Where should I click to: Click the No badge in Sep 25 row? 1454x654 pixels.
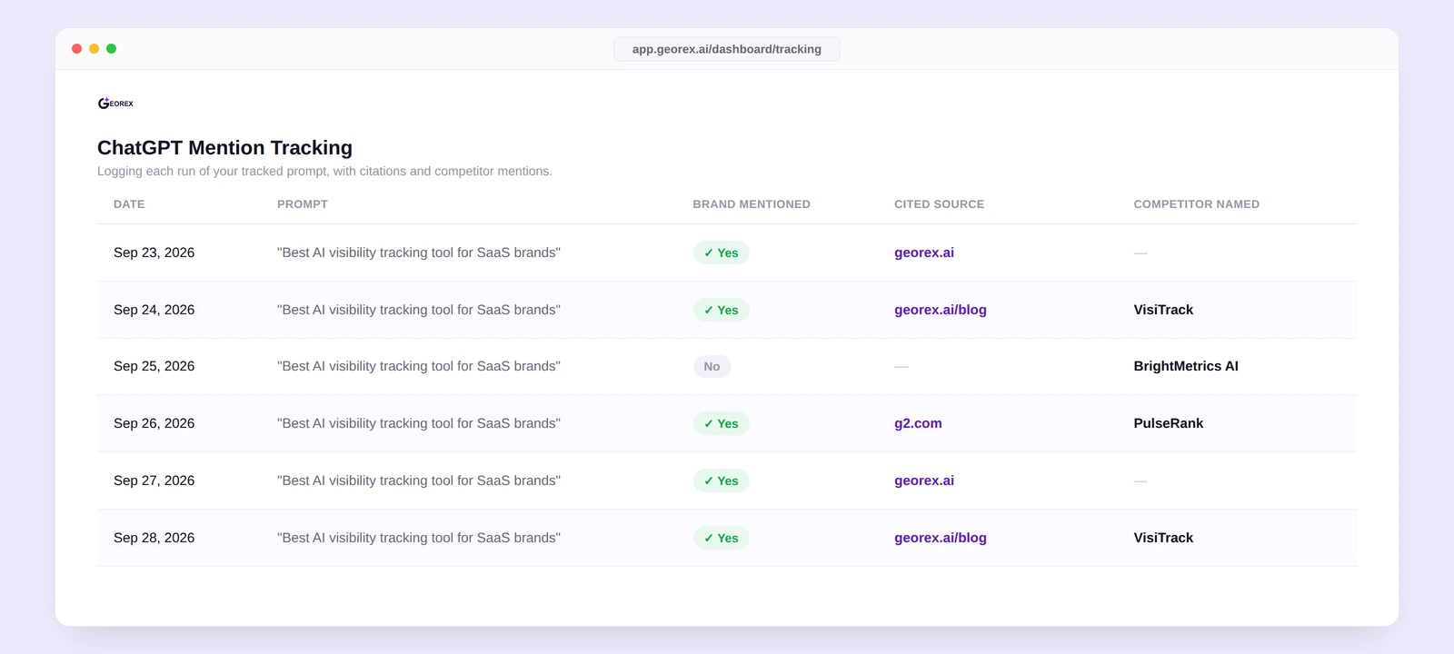[712, 367]
